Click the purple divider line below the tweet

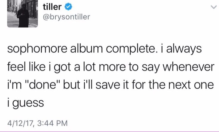[109, 131]
